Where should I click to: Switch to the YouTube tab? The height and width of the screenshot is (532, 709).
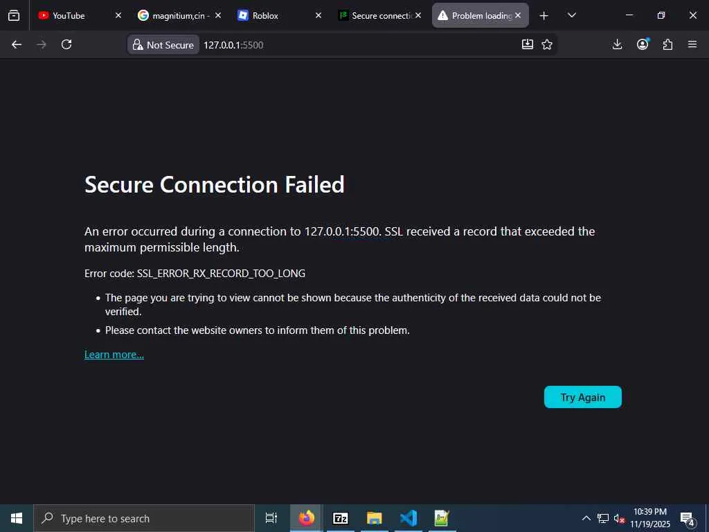69,15
